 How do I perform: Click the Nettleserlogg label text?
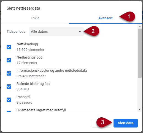27,44
